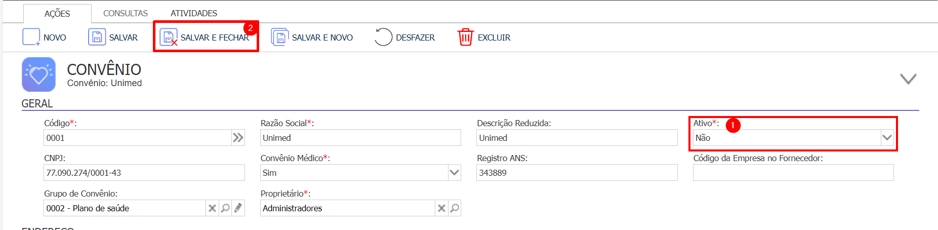Open the Atividades tab
938x230 pixels.
194,13
